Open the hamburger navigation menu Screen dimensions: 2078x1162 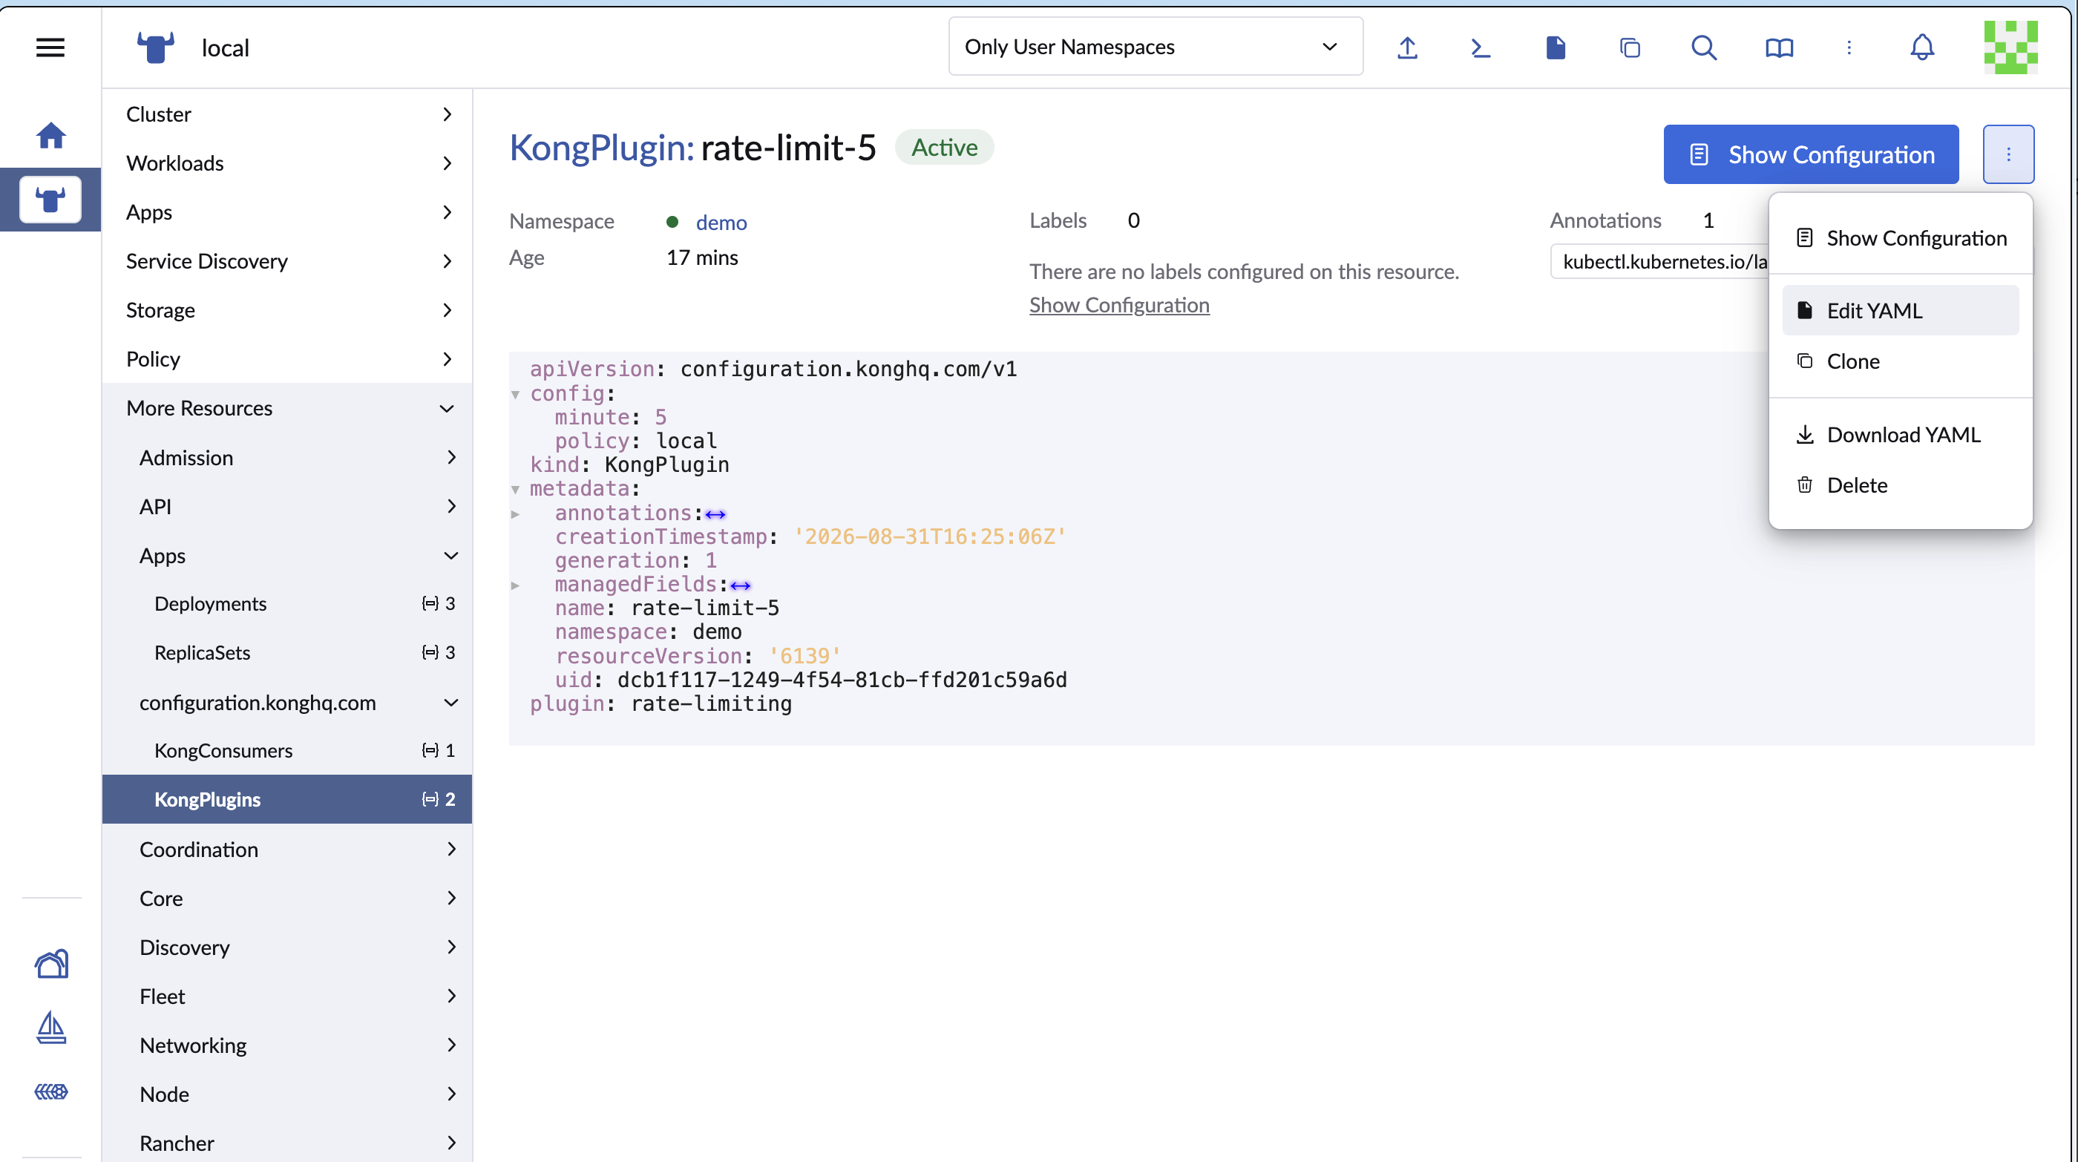50,47
